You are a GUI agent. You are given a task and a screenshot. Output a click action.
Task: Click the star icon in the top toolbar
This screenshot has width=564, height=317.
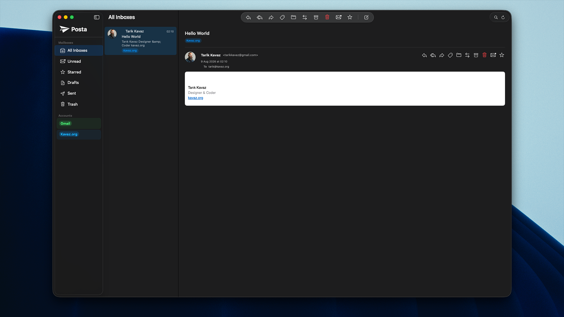point(350,17)
